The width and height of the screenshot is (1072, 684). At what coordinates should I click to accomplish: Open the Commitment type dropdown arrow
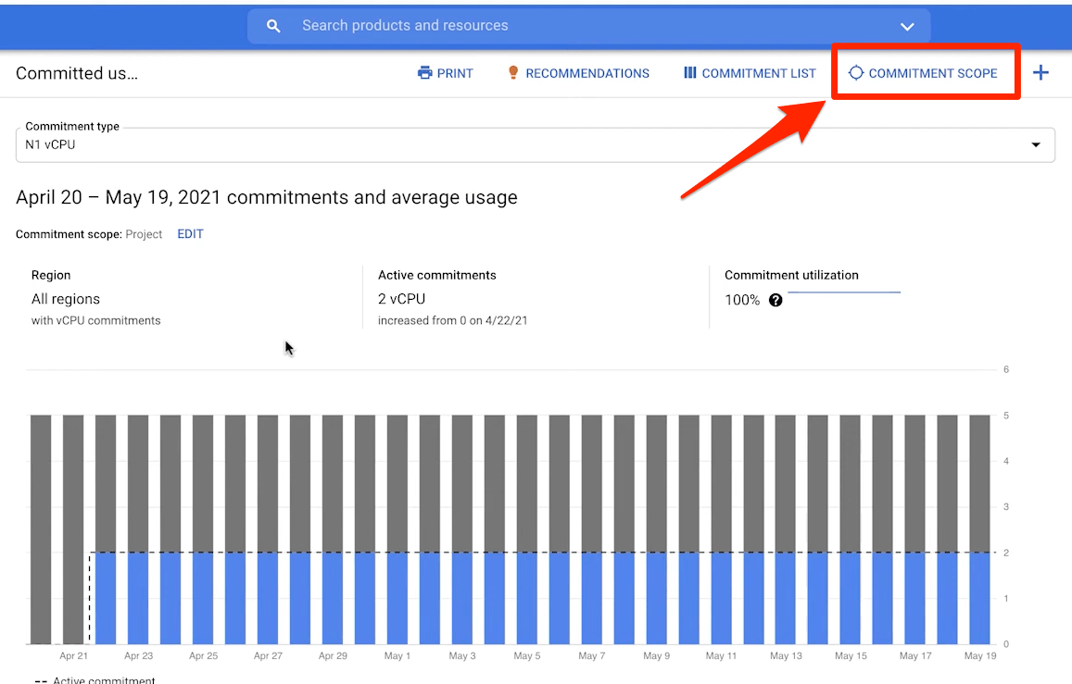tap(1036, 145)
